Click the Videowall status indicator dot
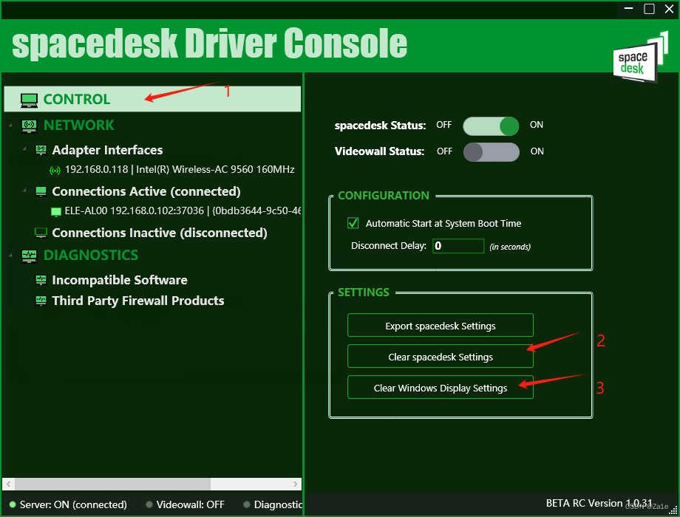Viewport: 680px width, 517px height. coord(149,504)
